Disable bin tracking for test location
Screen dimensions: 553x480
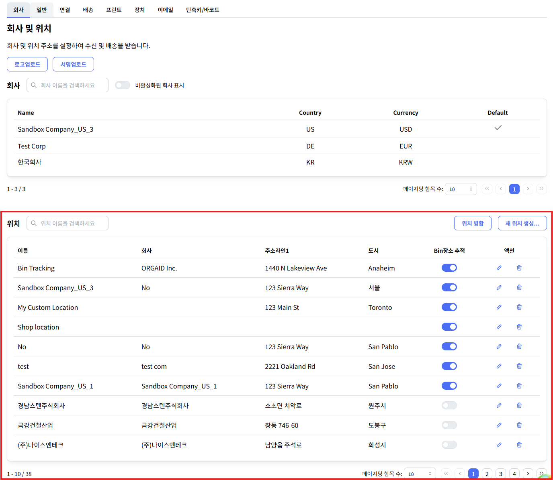point(449,366)
